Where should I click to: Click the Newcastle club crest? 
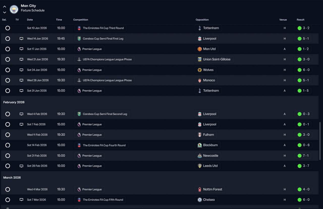200,156
